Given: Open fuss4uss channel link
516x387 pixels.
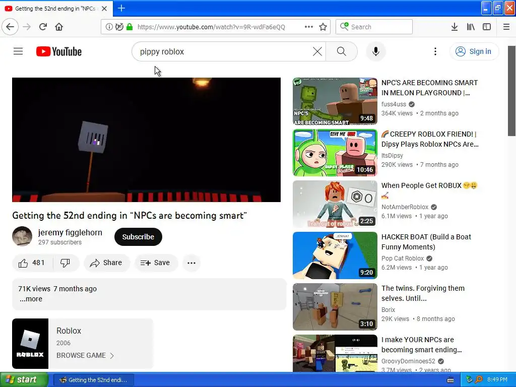Looking at the screenshot, I should click(394, 104).
